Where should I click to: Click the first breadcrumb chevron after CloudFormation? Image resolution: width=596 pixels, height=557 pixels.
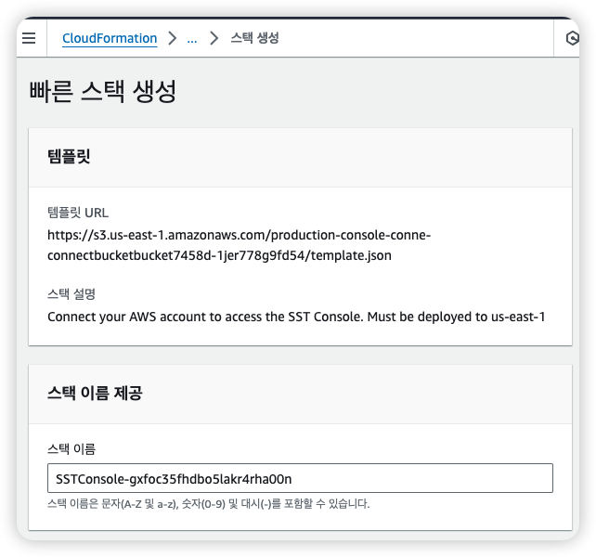point(174,38)
